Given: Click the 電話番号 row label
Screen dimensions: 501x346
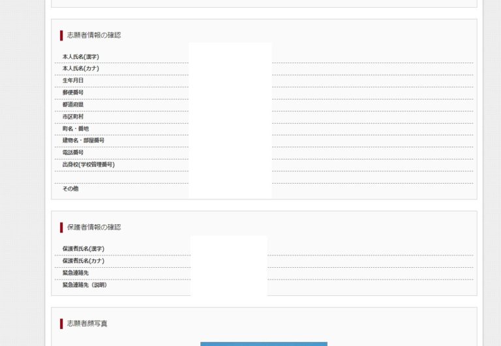Looking at the screenshot, I should pyautogui.click(x=73, y=152).
